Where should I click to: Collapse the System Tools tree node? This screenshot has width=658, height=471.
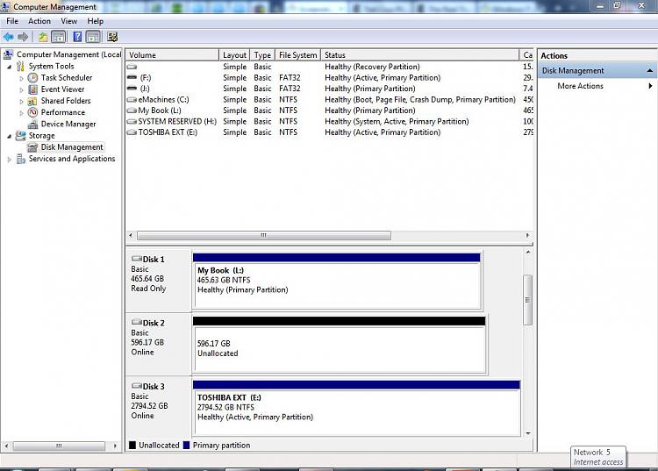tap(10, 67)
